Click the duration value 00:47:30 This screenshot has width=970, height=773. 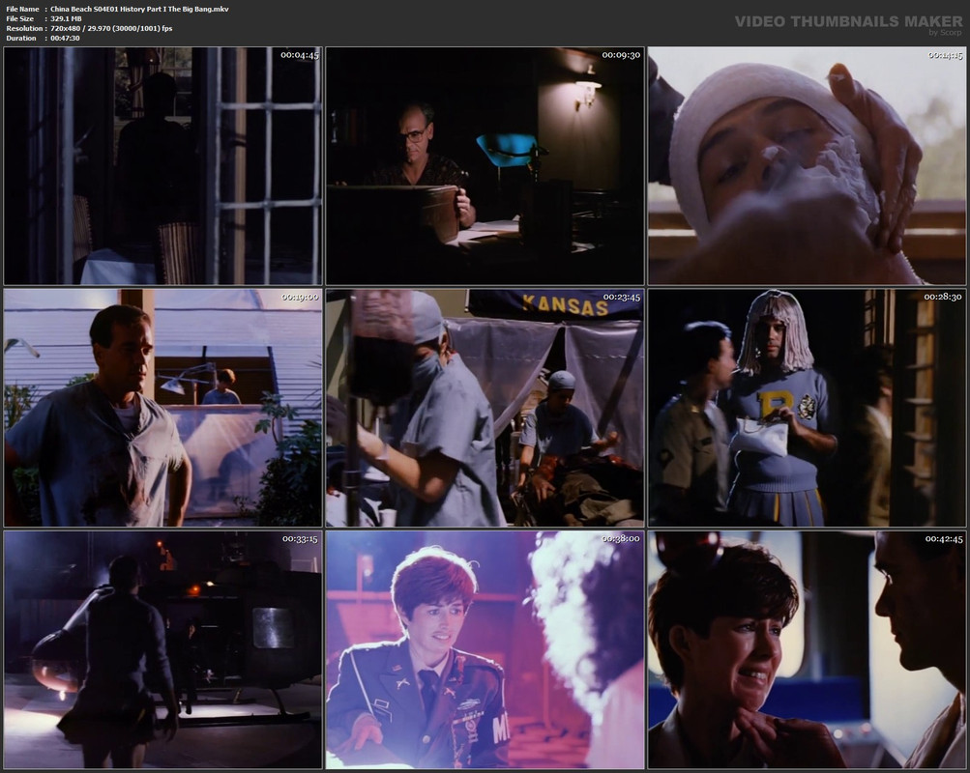[65, 38]
